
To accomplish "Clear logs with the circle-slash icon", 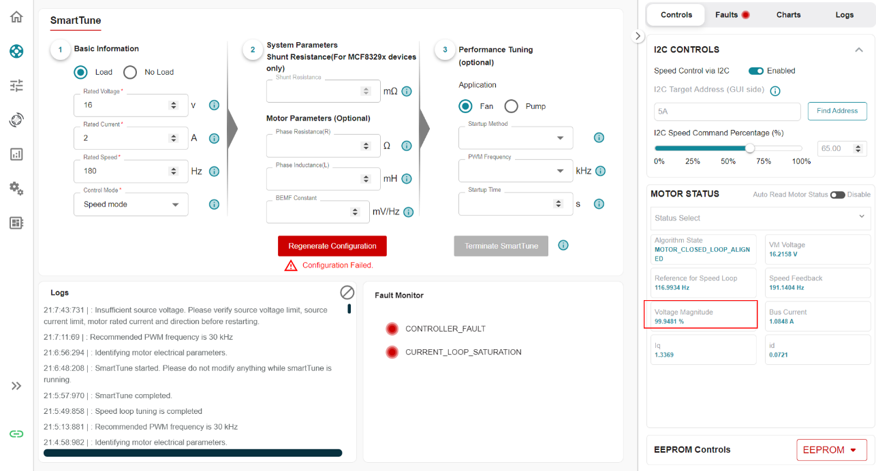I will click(347, 293).
